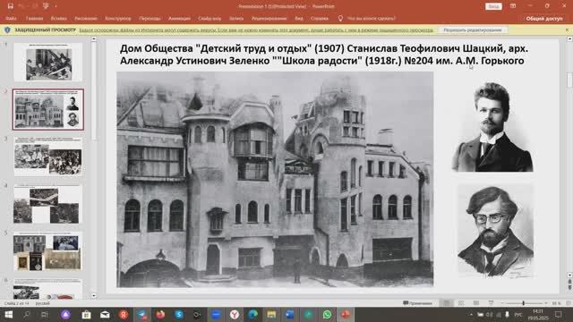Open Word from taskbar
Viewport: 573px width, 322px height.
point(290,314)
